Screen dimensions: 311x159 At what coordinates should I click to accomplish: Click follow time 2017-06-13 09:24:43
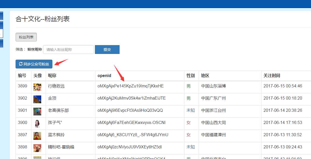pyautogui.click(x=283, y=147)
